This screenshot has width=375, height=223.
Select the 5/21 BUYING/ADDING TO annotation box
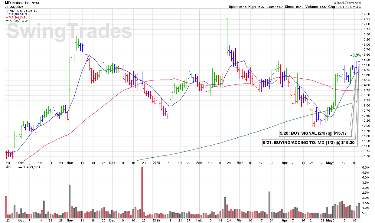pyautogui.click(x=308, y=142)
